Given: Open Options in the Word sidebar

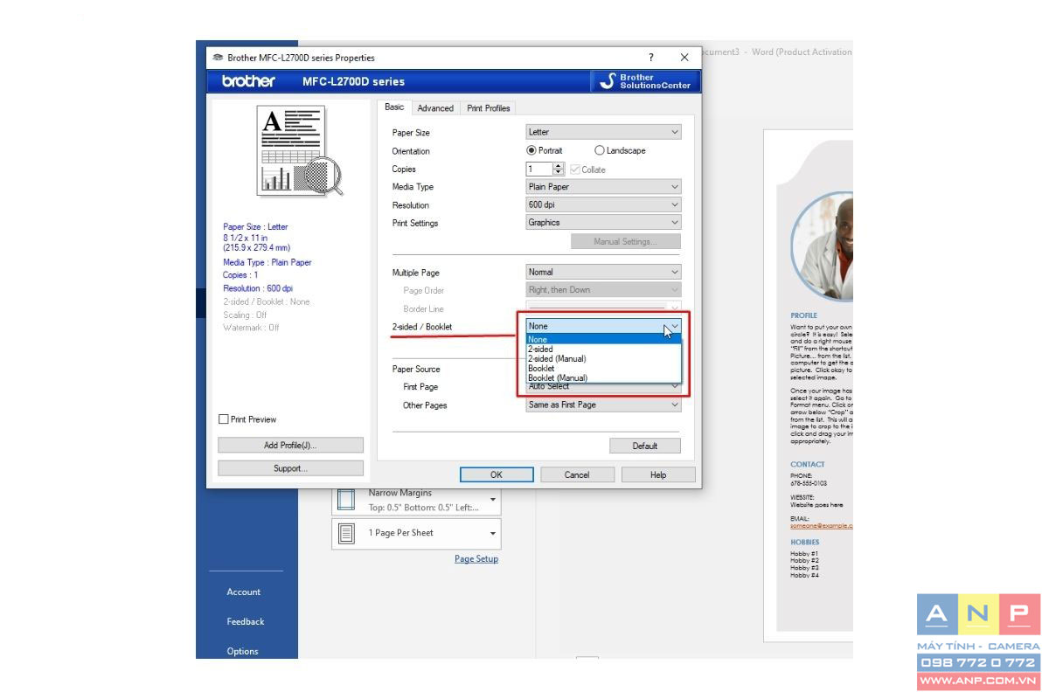Looking at the screenshot, I should (x=242, y=651).
